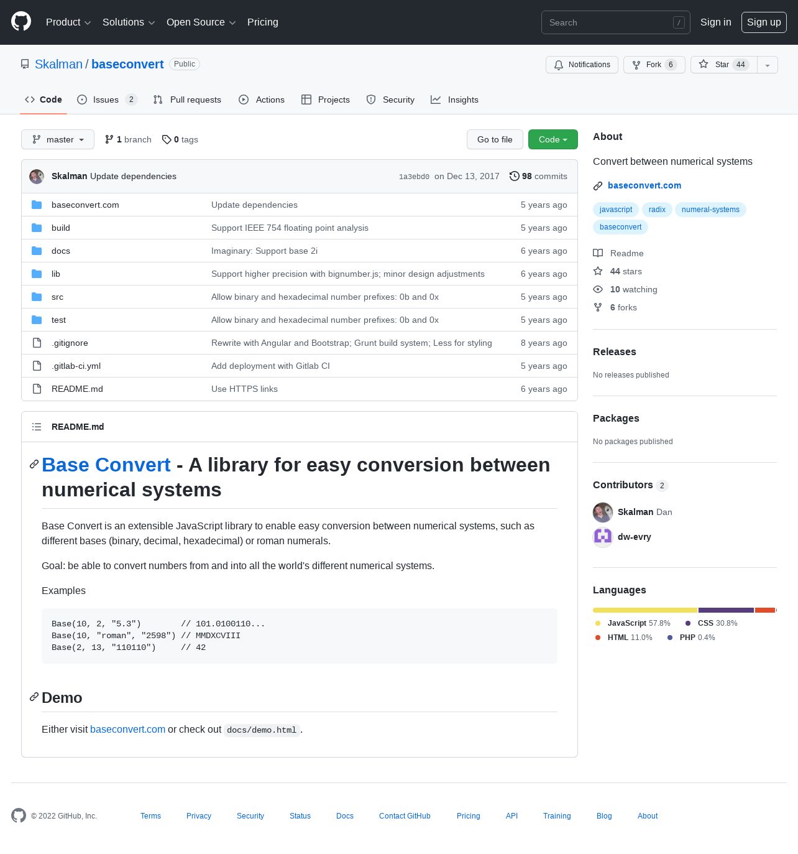Click the anchor link icon beside Base Convert heading
The height and width of the screenshot is (854, 798).
34,465
